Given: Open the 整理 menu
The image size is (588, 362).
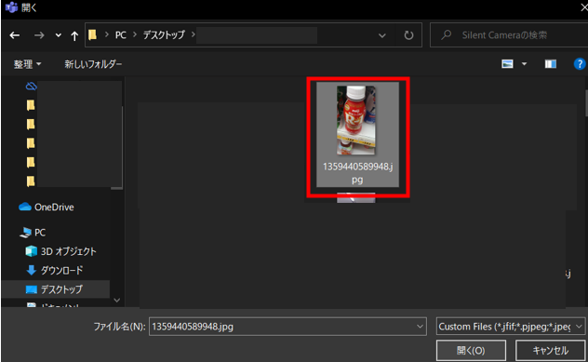Looking at the screenshot, I should click(x=27, y=64).
